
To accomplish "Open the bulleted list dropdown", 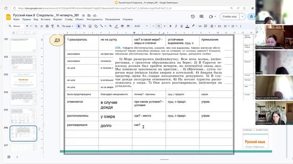I will click(x=226, y=26).
